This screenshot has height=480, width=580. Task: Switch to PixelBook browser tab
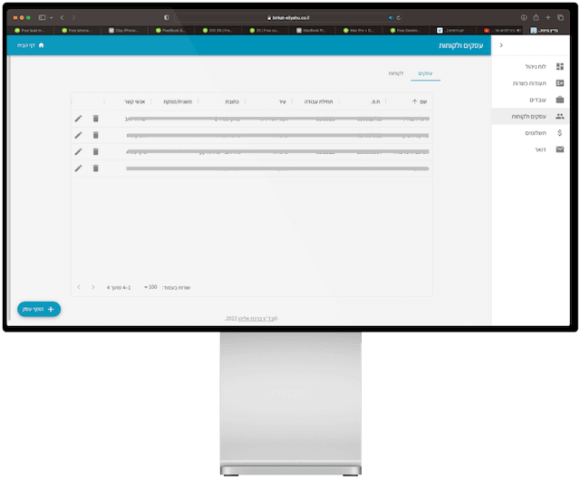click(x=171, y=30)
